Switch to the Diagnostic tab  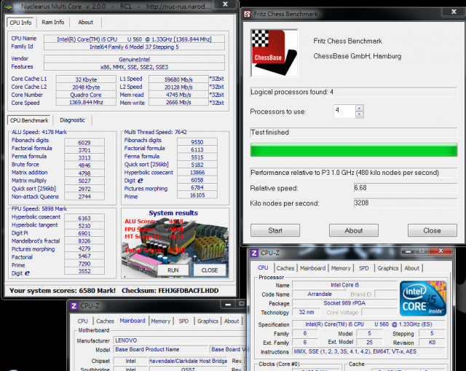pos(72,120)
